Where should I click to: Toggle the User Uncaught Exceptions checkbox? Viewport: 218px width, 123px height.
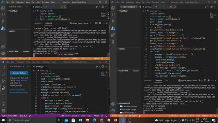[121, 112]
